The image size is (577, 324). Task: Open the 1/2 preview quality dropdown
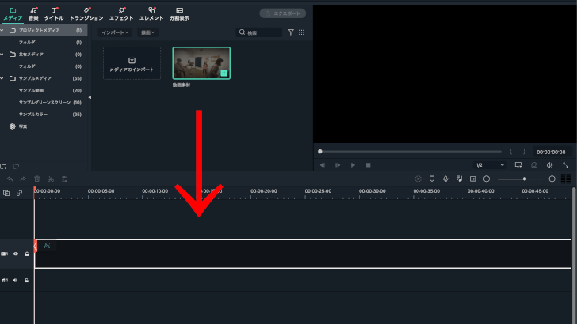490,165
